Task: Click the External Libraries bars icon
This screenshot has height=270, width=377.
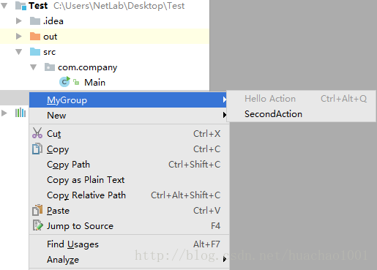Action: pyautogui.click(x=20, y=113)
